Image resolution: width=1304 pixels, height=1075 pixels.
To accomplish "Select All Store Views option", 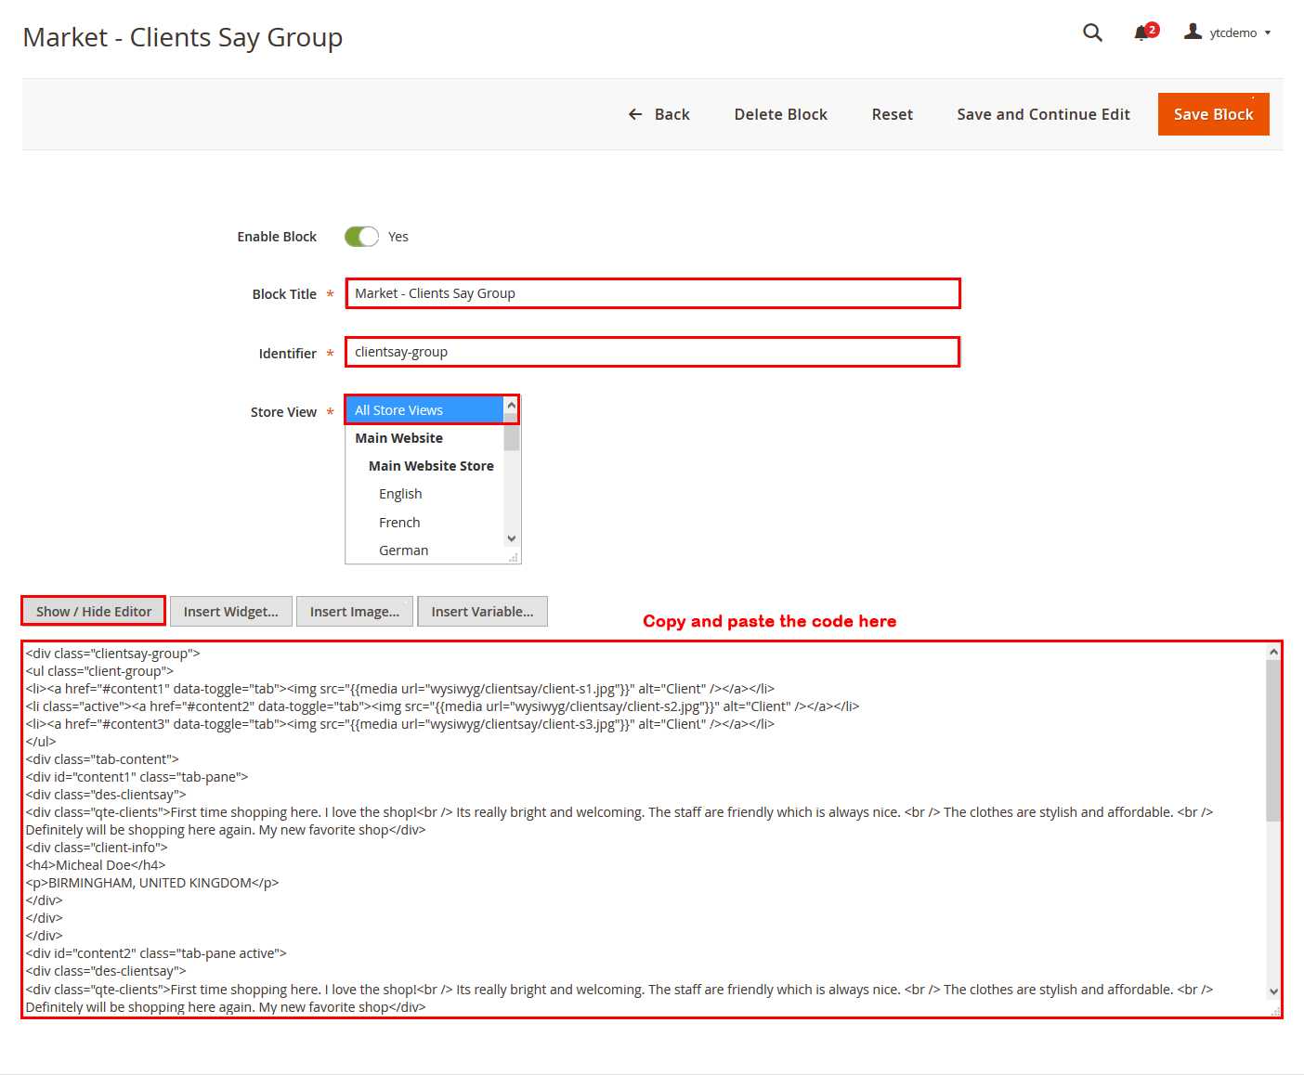I will (x=425, y=410).
